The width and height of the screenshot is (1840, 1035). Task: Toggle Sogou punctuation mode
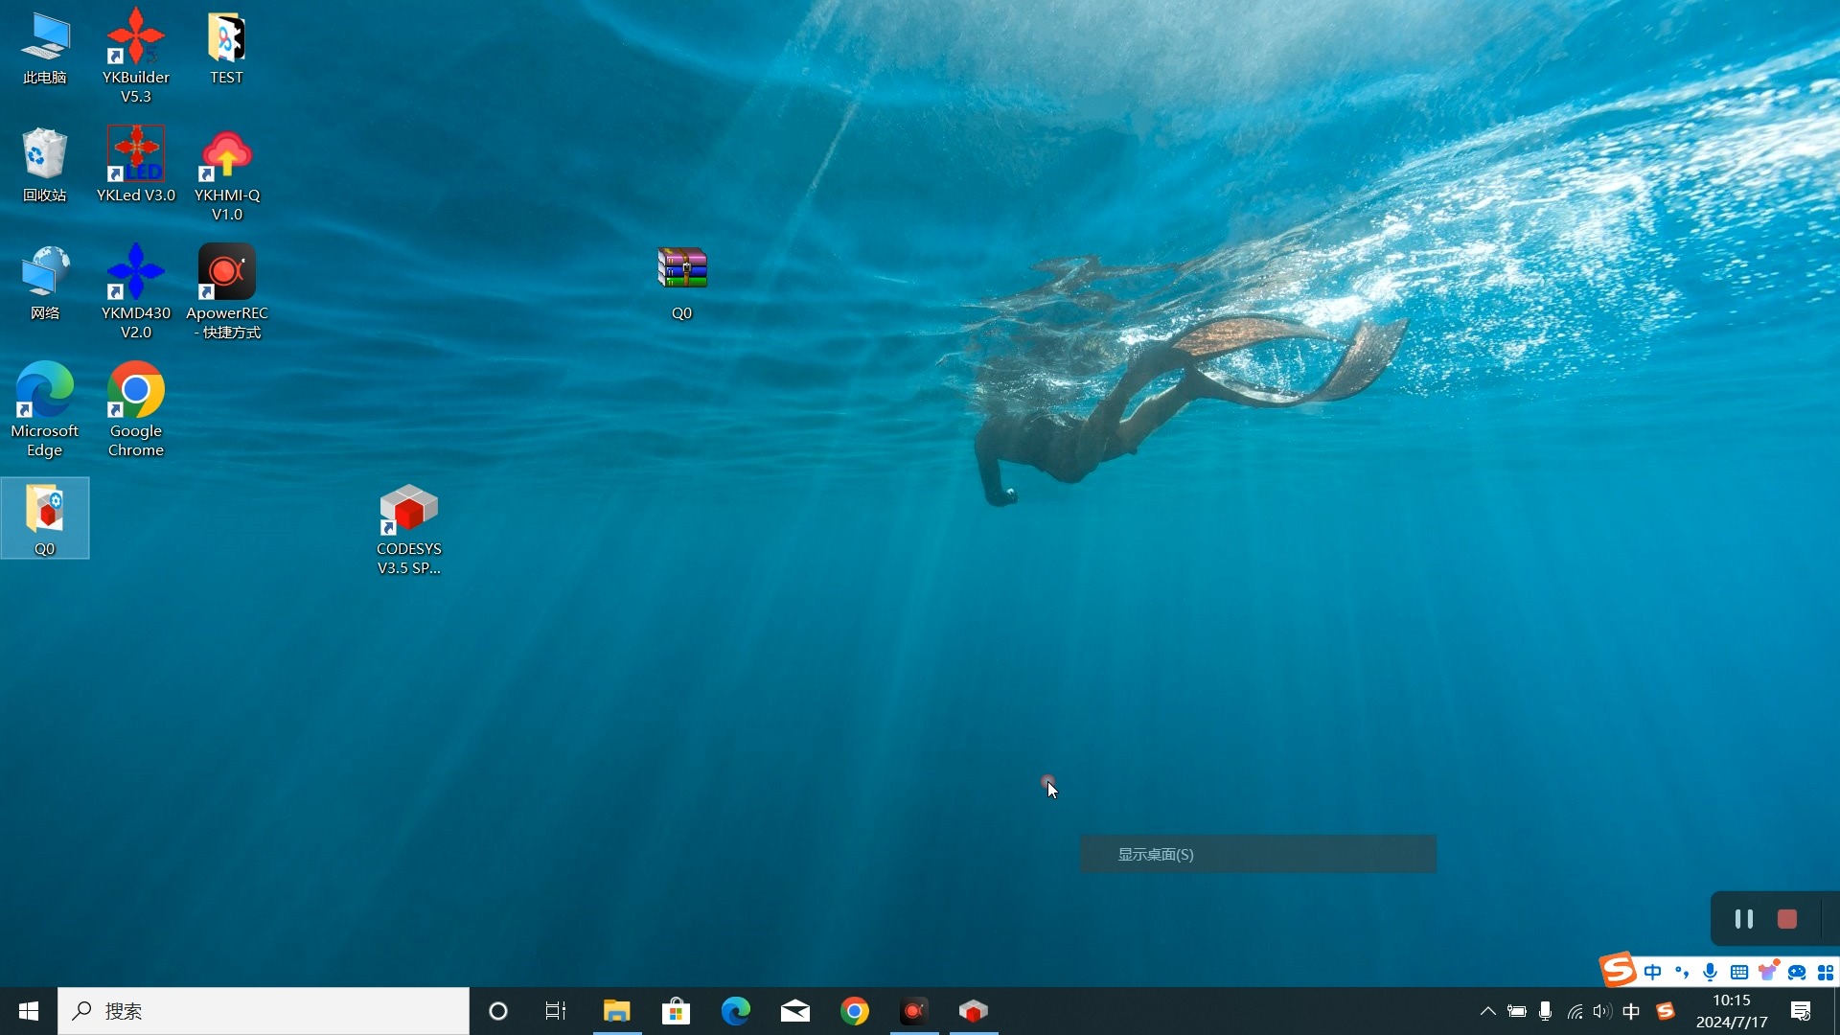click(x=1682, y=972)
